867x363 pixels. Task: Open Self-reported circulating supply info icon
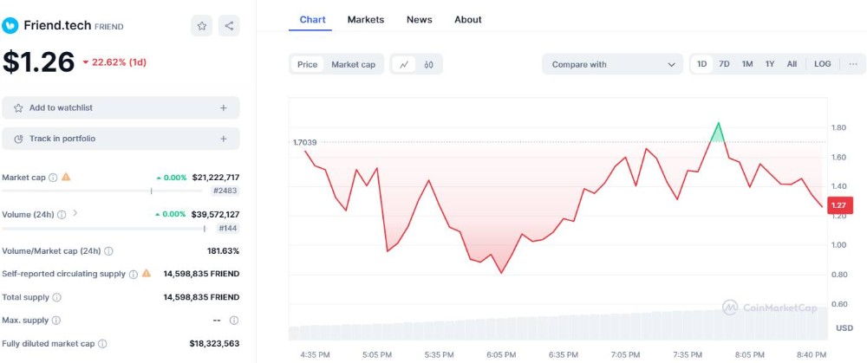(134, 275)
